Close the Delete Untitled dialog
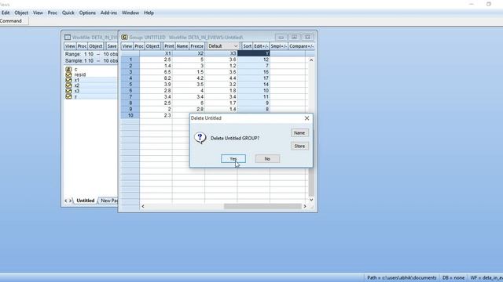 coord(307,118)
